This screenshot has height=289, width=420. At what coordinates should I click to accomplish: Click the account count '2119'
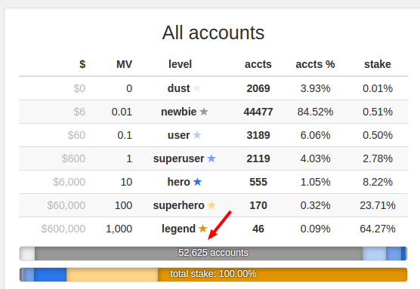coord(258,158)
